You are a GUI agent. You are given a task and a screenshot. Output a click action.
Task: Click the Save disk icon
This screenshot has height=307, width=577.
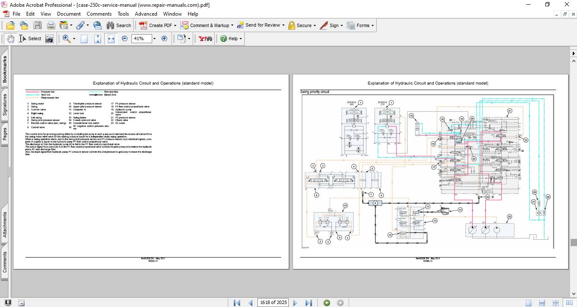click(x=38, y=25)
